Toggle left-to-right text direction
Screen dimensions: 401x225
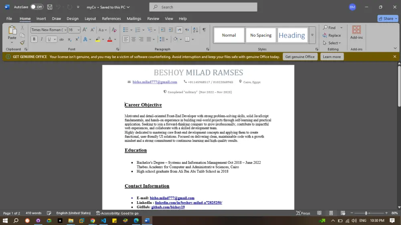click(179, 30)
